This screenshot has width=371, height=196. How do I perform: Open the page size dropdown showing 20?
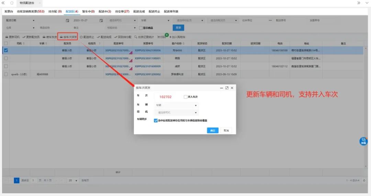72,180
